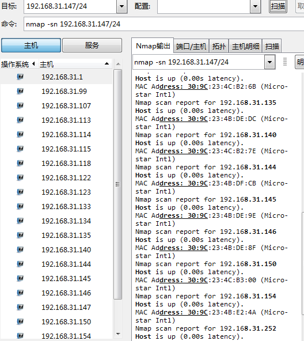
Task: Expand the scan output selector dropdown
Action: pyautogui.click(x=269, y=62)
